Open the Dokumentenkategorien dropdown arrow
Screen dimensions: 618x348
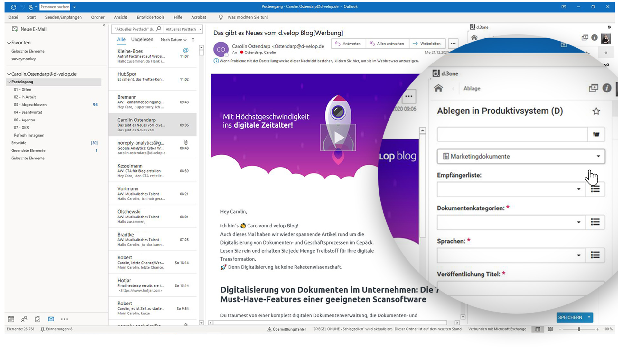[x=578, y=222]
